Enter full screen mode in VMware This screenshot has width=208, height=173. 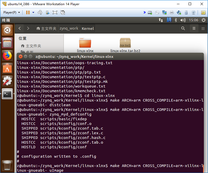pyautogui.click(x=55, y=12)
